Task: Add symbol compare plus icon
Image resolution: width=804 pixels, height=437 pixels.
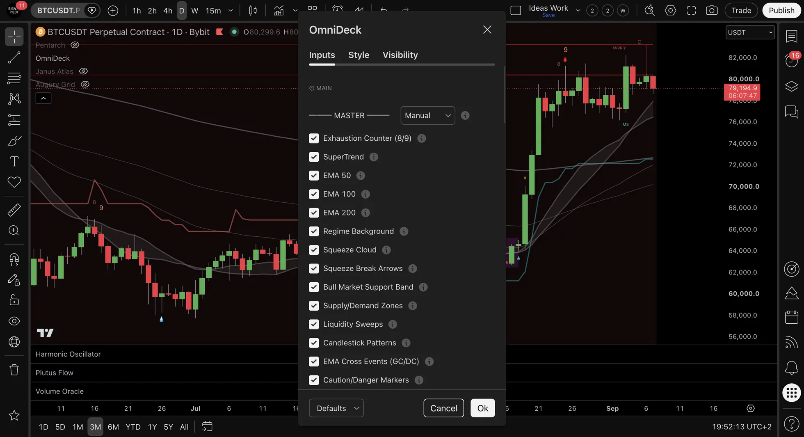Action: [113, 11]
